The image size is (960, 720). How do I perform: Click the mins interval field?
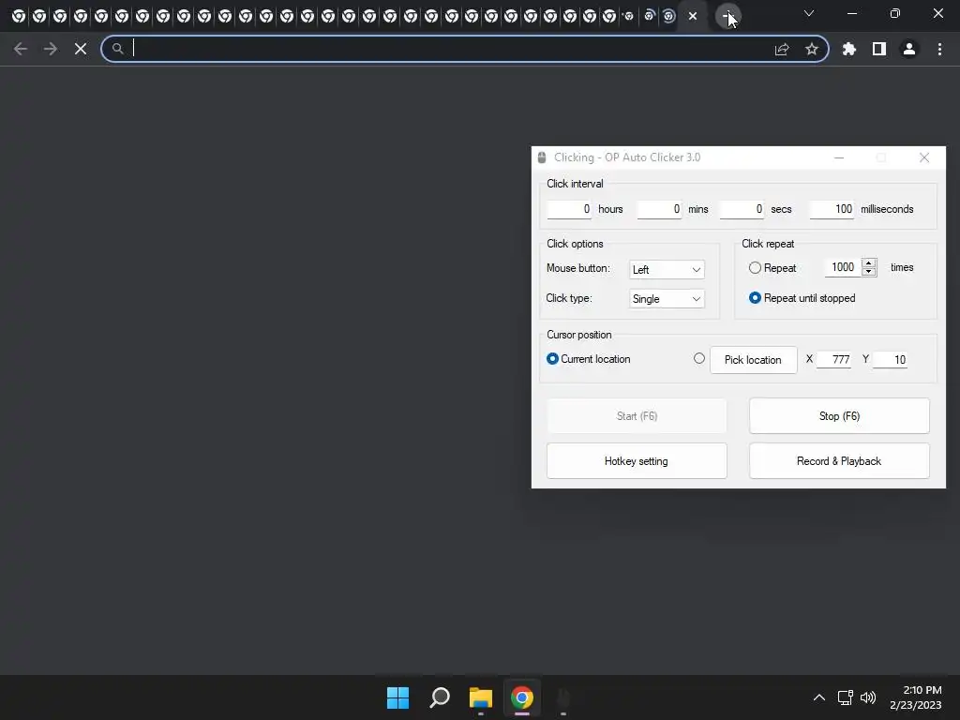coord(659,209)
